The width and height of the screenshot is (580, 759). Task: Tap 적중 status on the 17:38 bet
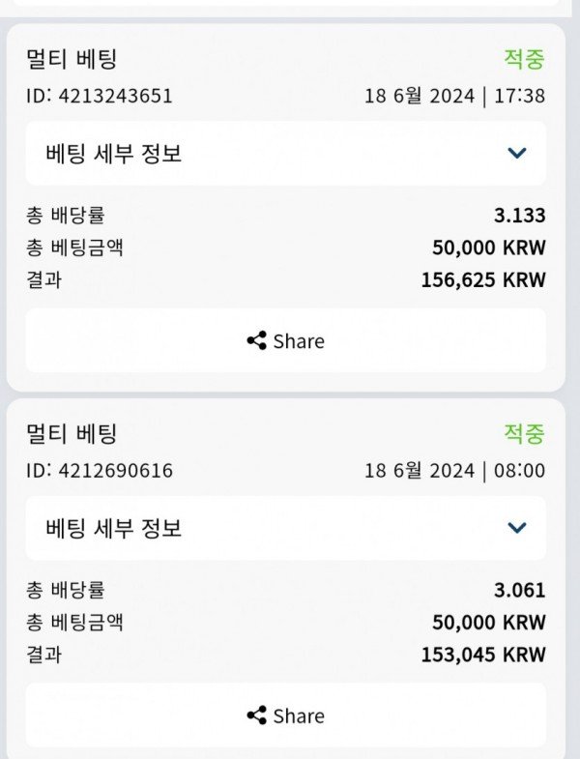tap(524, 59)
